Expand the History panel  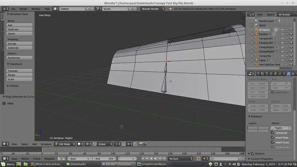coord(13,86)
